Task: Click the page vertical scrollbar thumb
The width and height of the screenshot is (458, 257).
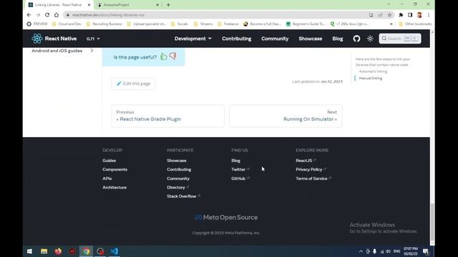Action: pos(432,222)
